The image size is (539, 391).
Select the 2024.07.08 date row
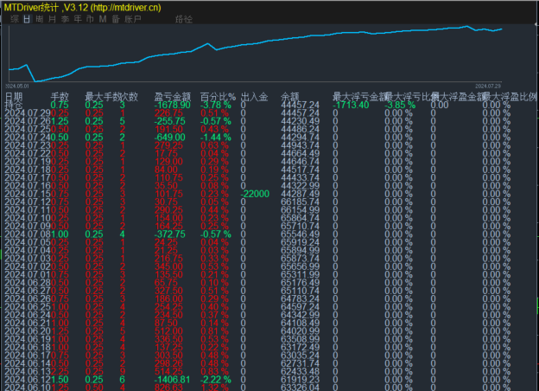click(28, 234)
